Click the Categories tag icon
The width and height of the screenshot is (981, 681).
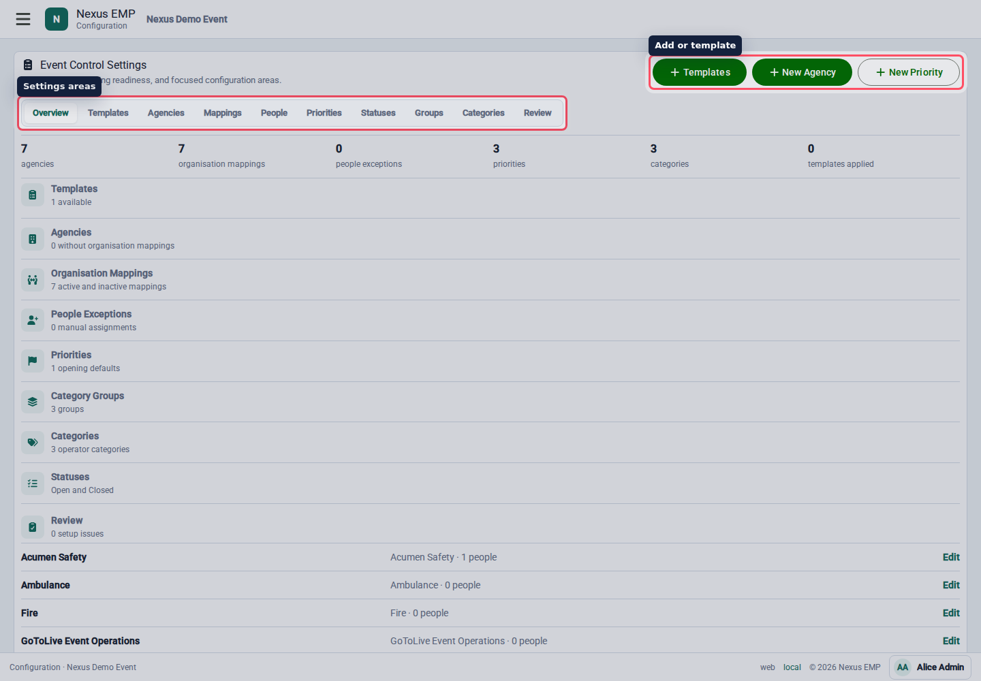click(x=33, y=443)
